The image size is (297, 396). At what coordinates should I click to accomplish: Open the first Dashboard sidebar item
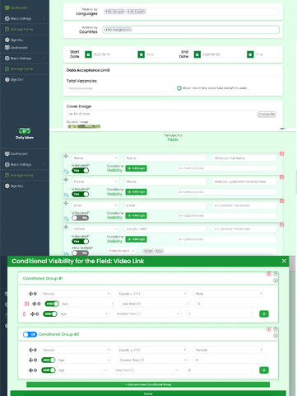click(x=16, y=7)
